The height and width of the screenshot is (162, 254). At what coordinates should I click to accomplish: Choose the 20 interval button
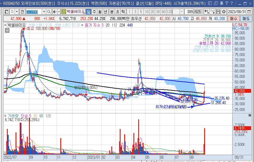point(152,12)
